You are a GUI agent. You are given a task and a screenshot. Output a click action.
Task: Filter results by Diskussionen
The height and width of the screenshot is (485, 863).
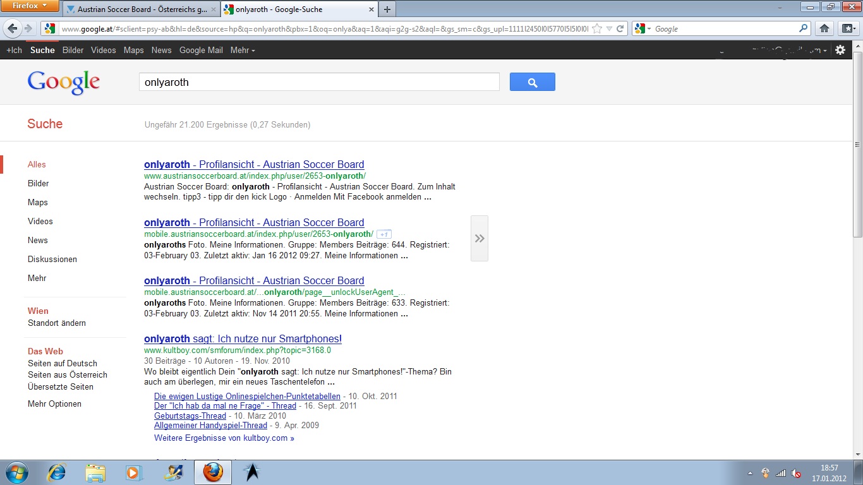pos(52,259)
